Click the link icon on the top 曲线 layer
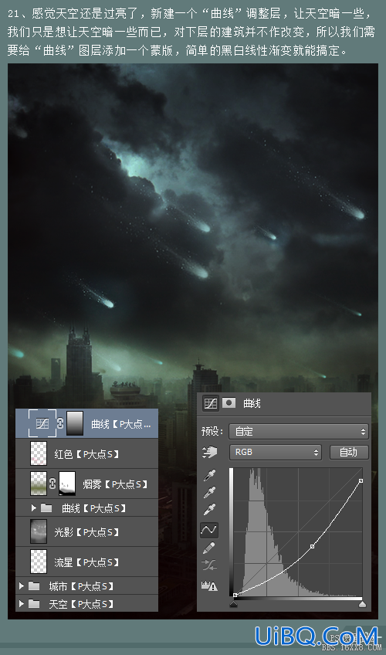Viewport: 386px width, 655px height. click(x=59, y=423)
